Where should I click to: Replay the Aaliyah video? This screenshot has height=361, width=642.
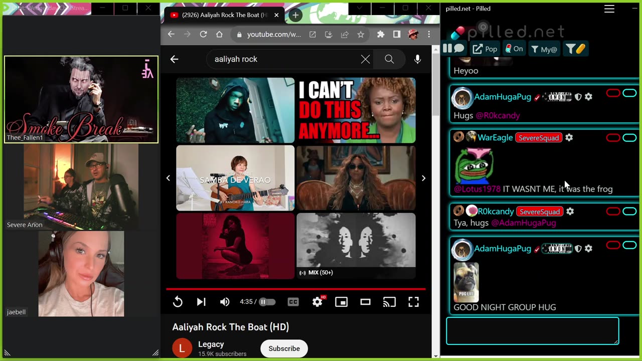(178, 302)
